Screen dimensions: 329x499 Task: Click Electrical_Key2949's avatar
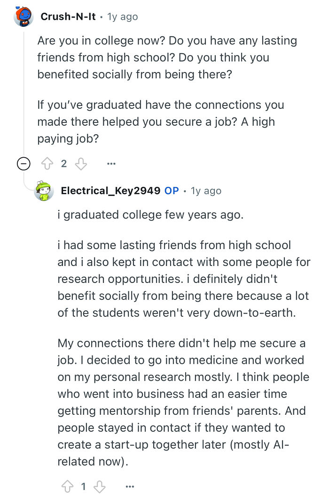click(x=44, y=191)
